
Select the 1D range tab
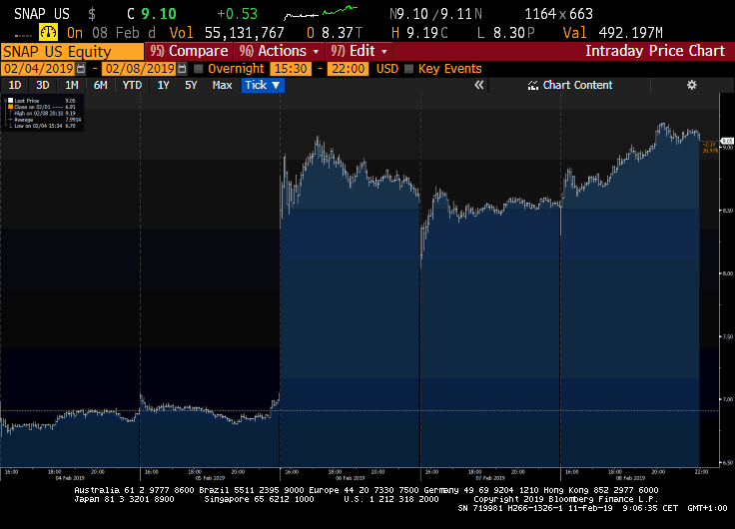pos(15,85)
